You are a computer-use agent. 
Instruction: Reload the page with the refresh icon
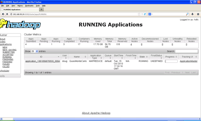tap(145, 14)
